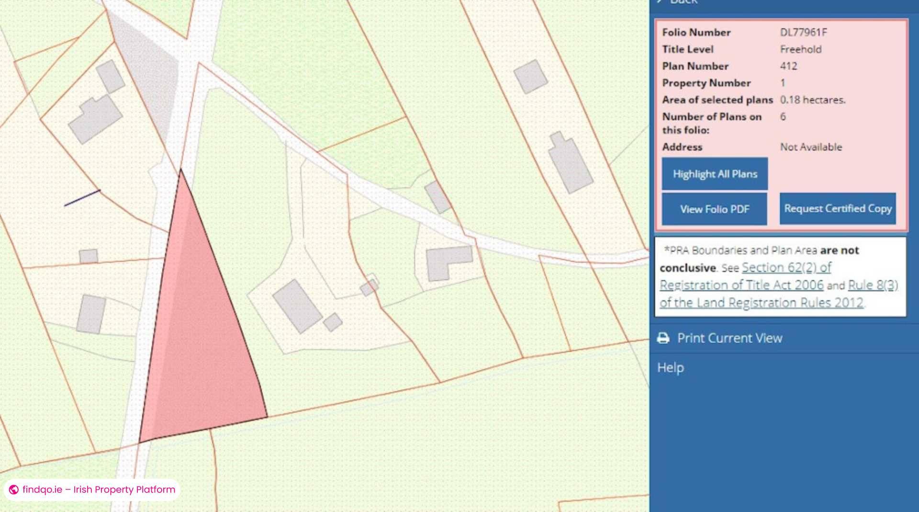Click the "Back" navigation label
The width and height of the screenshot is (919, 512).
[x=682, y=2]
